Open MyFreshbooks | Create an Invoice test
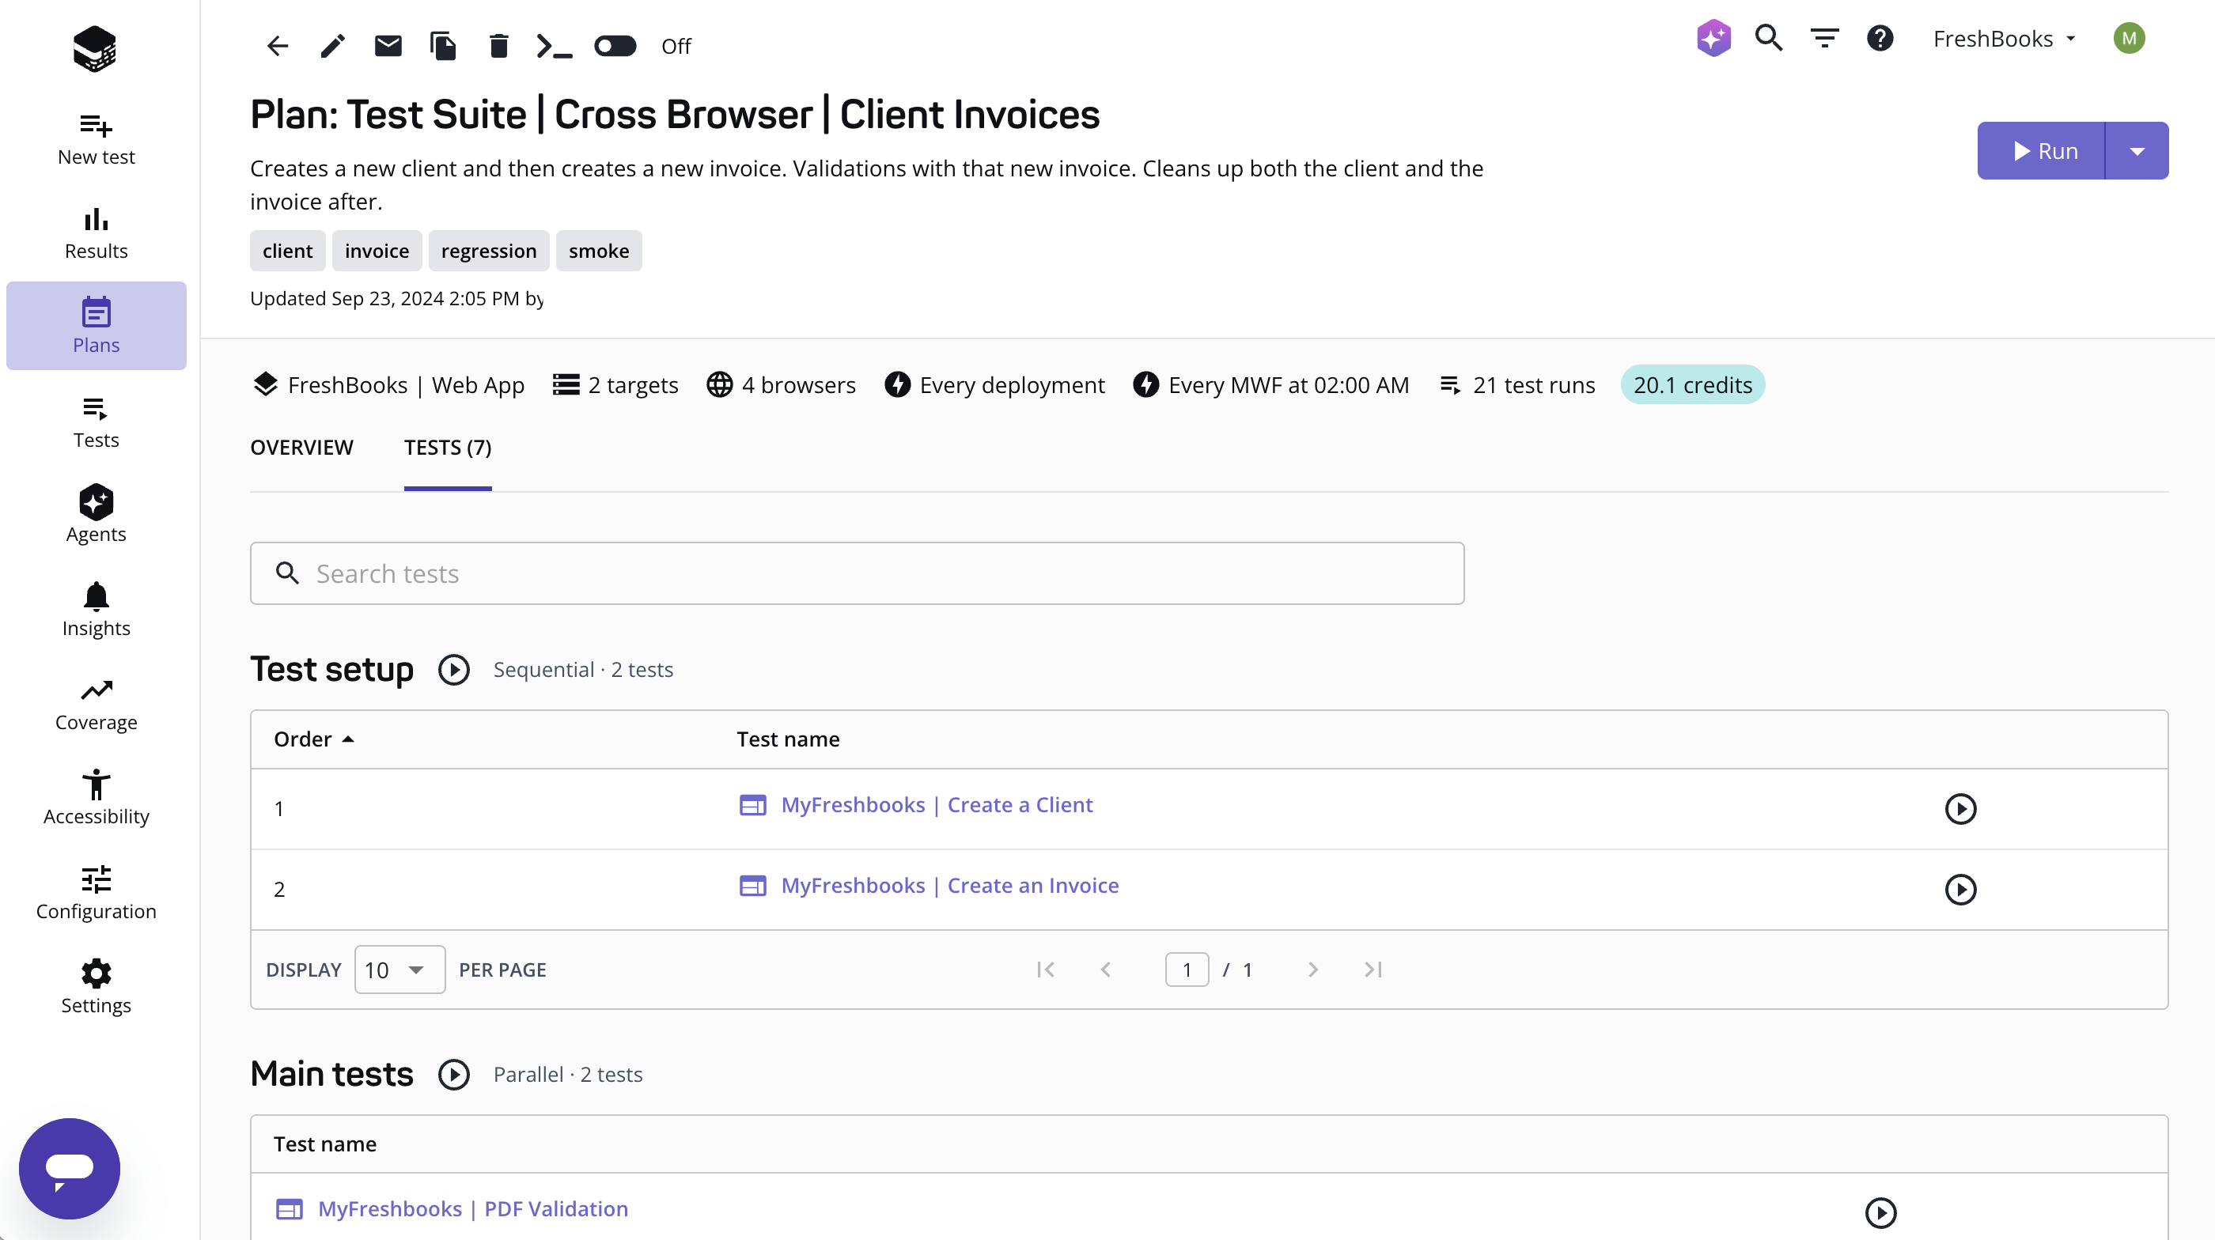2215x1240 pixels. pos(949,886)
